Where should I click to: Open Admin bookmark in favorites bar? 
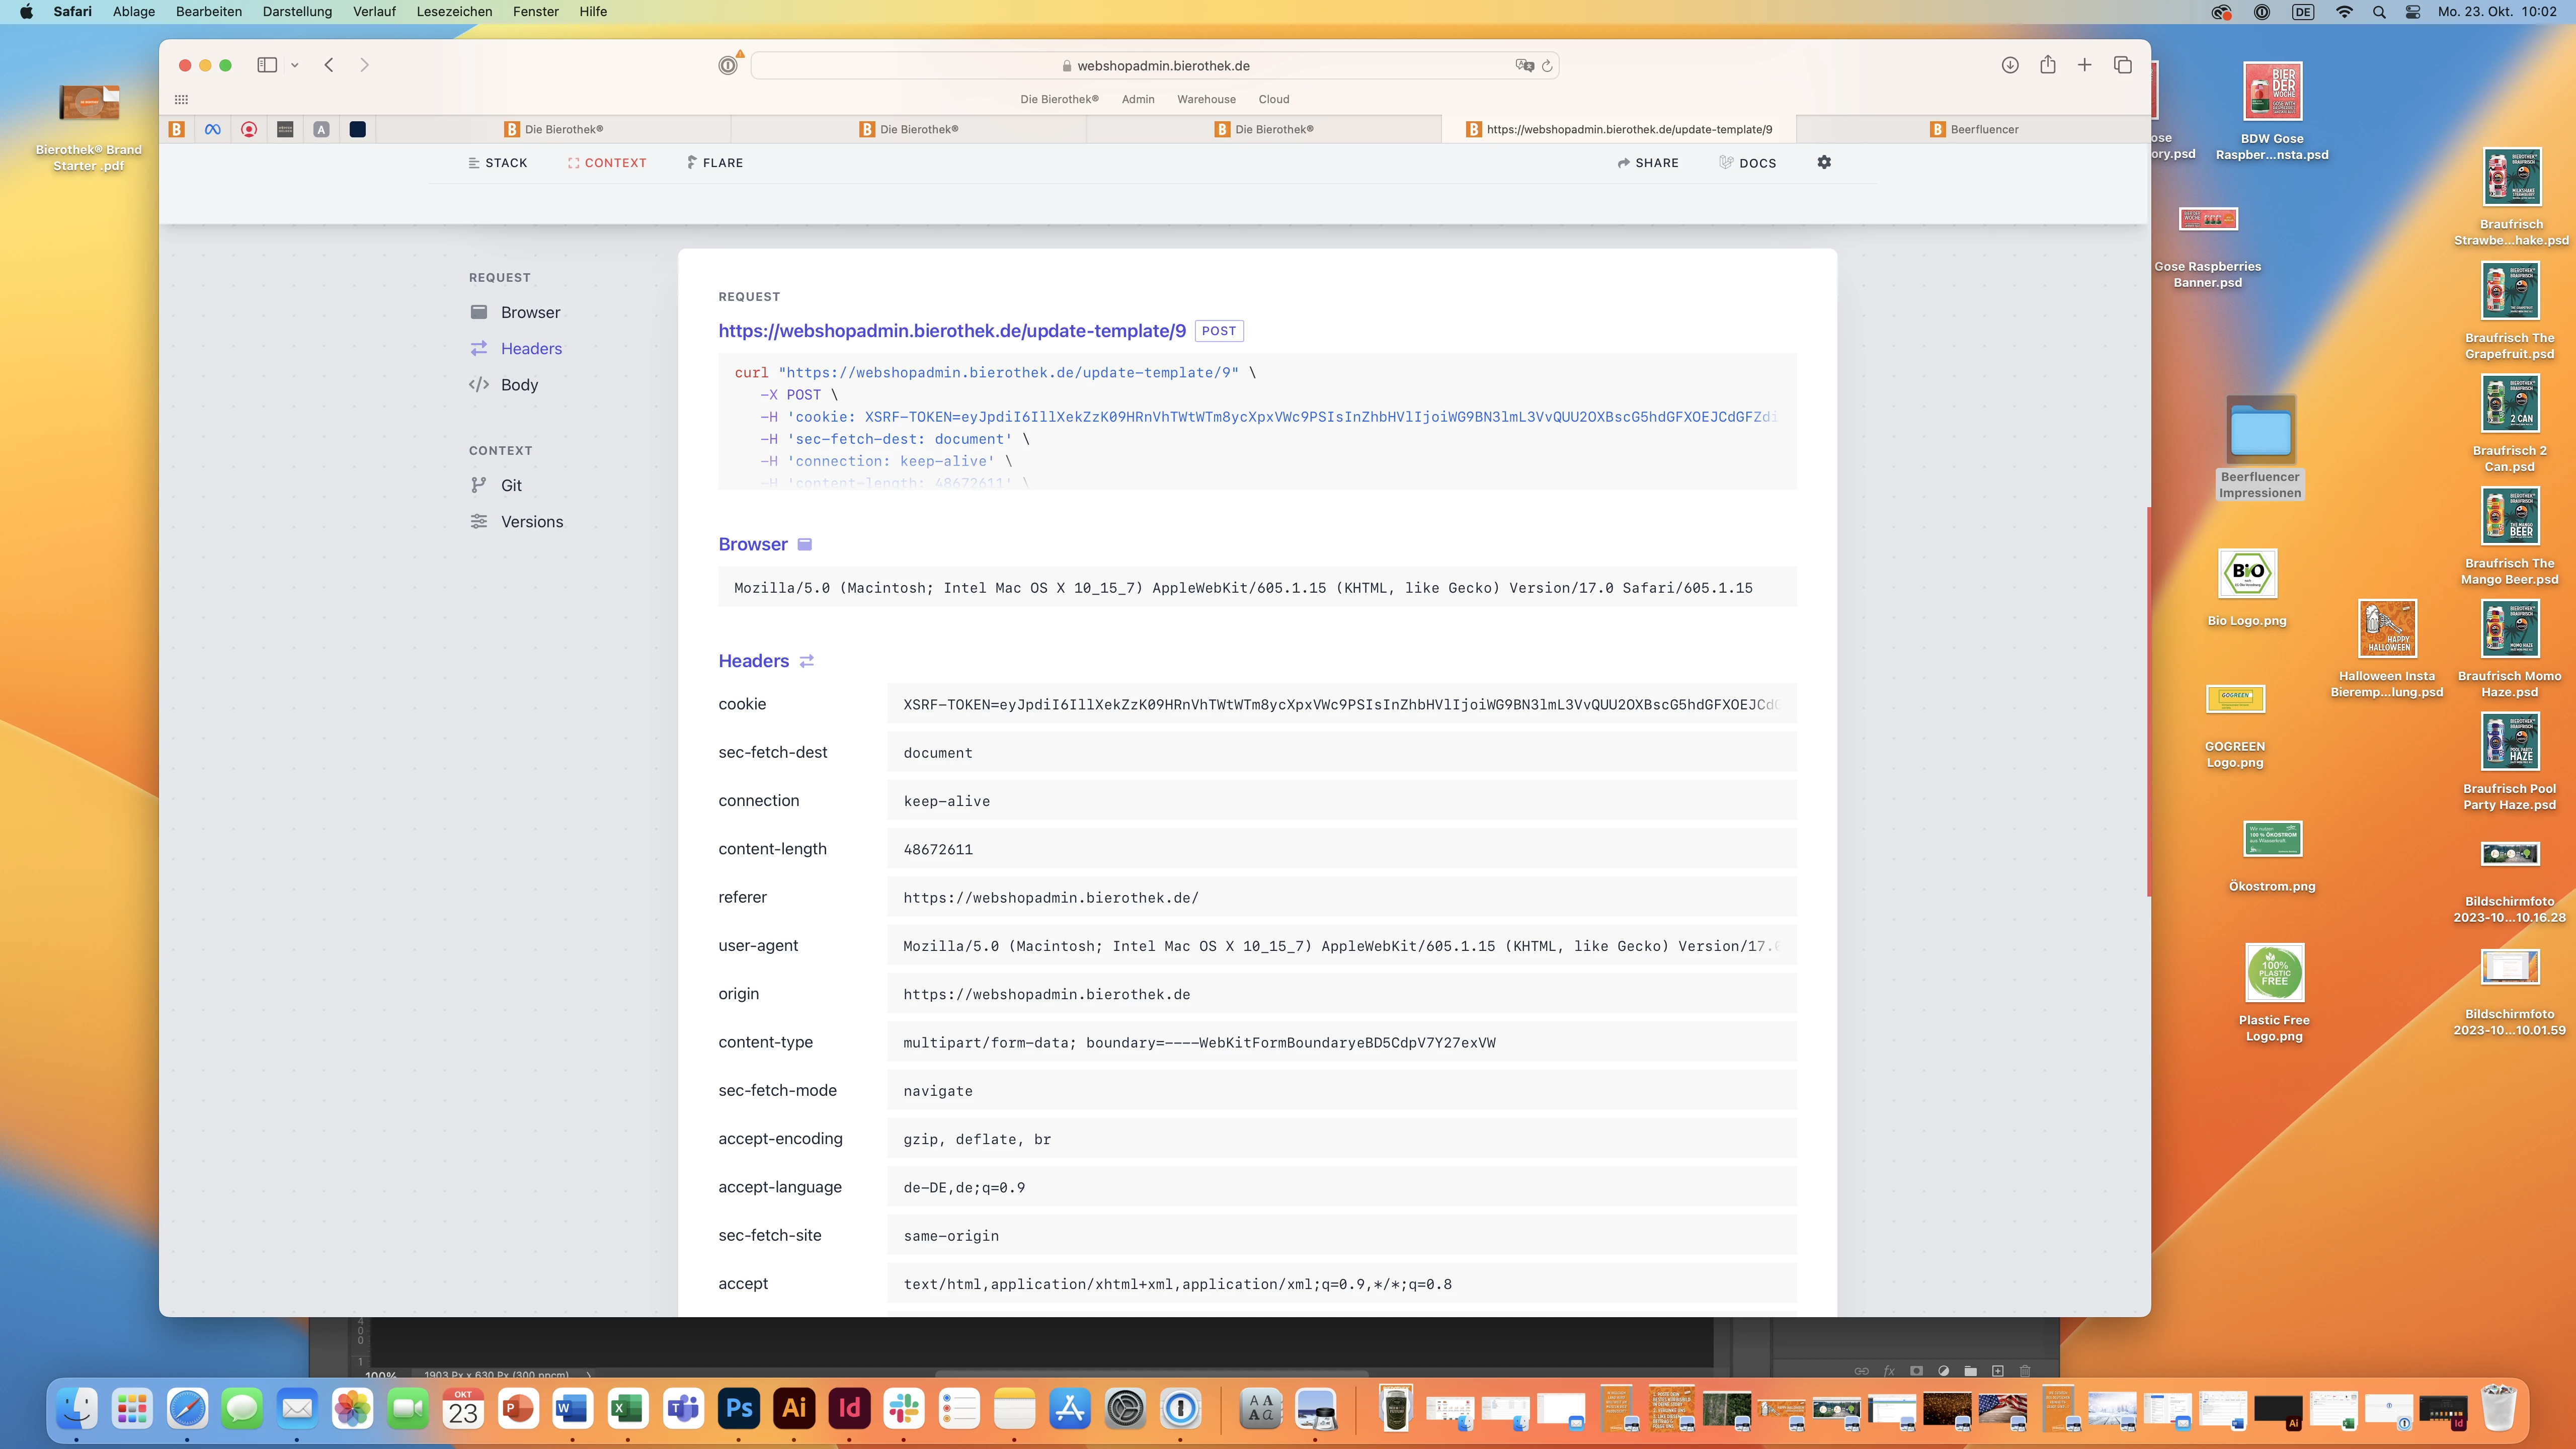tap(1138, 99)
